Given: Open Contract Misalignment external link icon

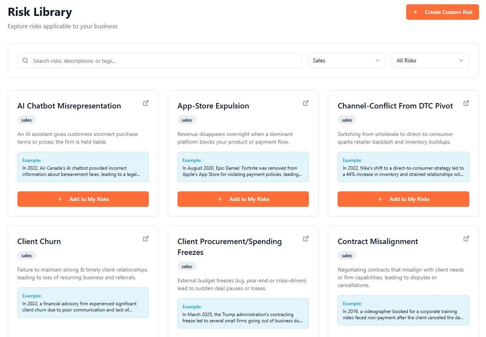Looking at the screenshot, I should pos(466,239).
